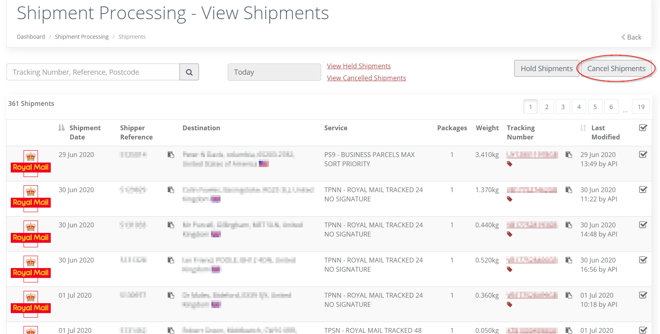Navigate to Shipment Processing breadcrumb
The image size is (660, 334).
(82, 37)
